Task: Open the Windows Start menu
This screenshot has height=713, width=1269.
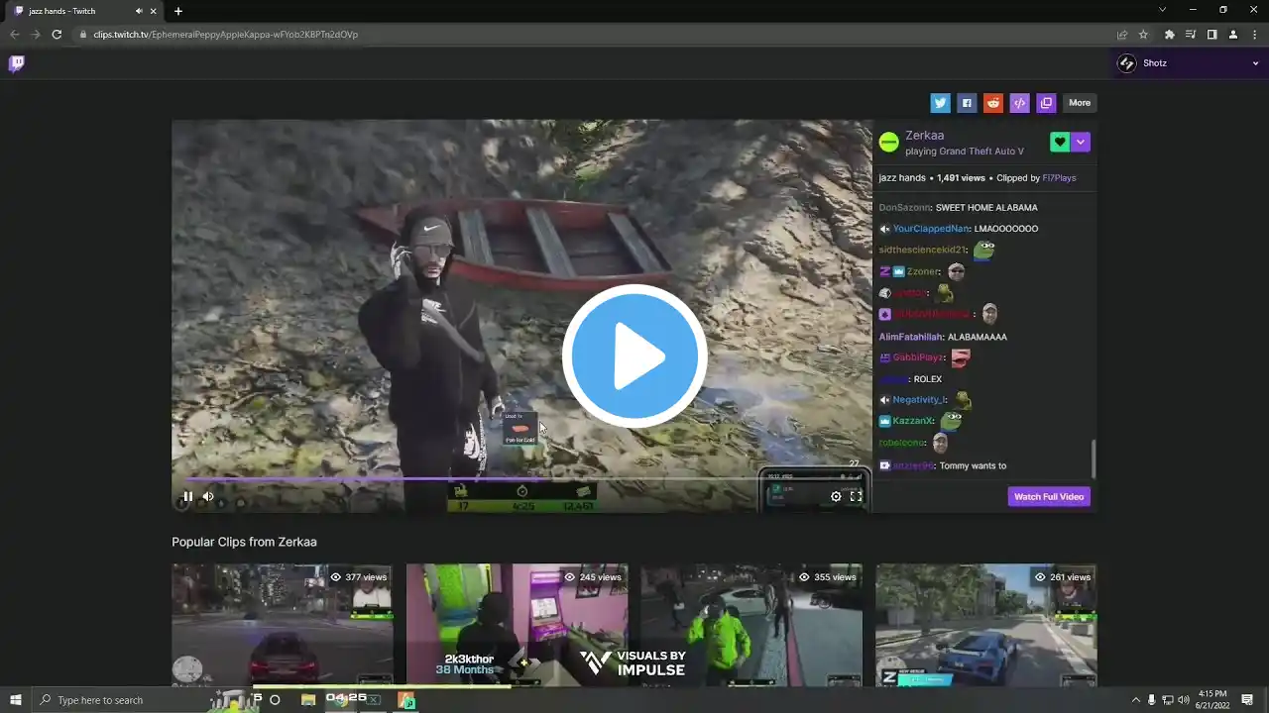Action: (16, 700)
